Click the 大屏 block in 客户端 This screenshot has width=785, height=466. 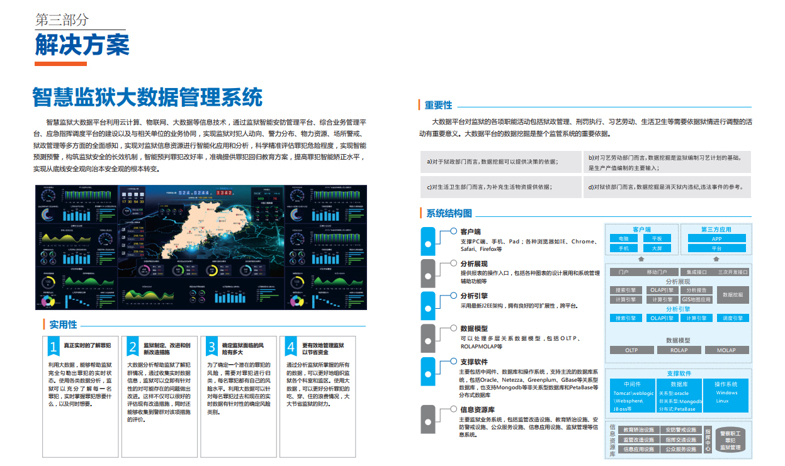[x=657, y=248]
